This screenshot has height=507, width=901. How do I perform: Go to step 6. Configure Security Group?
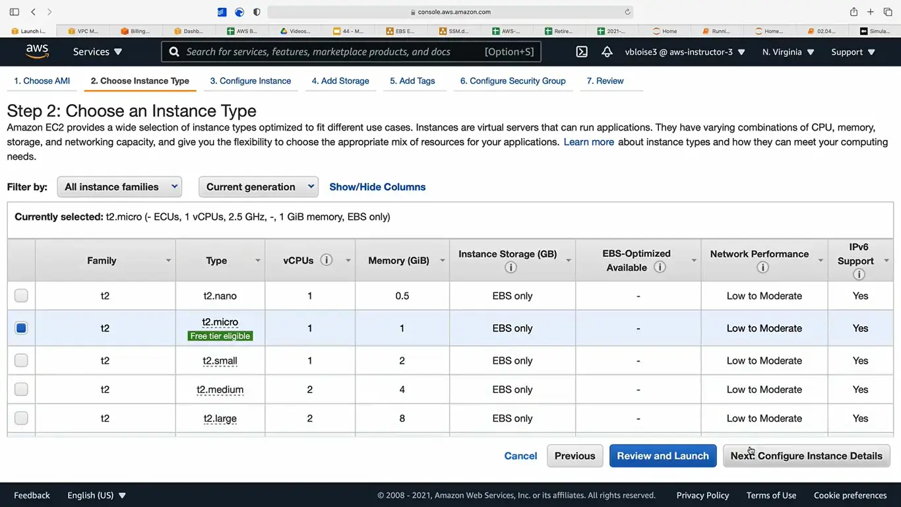point(513,81)
